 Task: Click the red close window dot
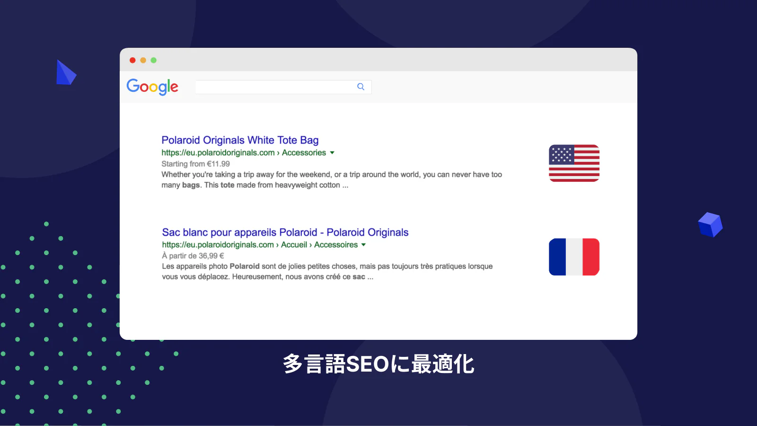(132, 60)
